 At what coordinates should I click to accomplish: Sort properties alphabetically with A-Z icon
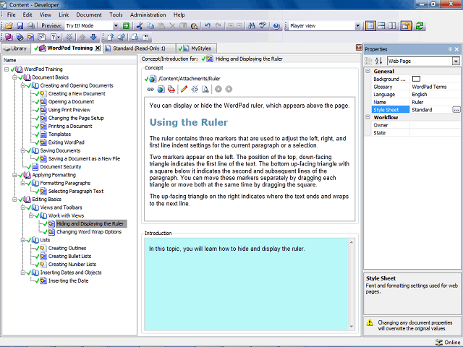point(378,61)
